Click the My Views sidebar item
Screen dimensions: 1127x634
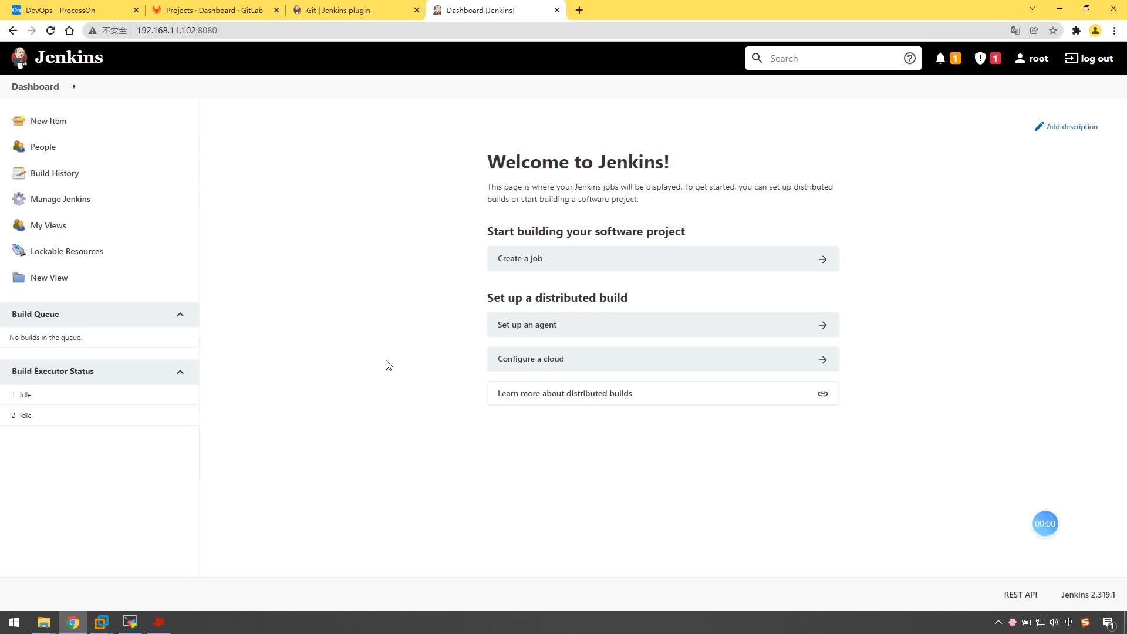tap(48, 224)
